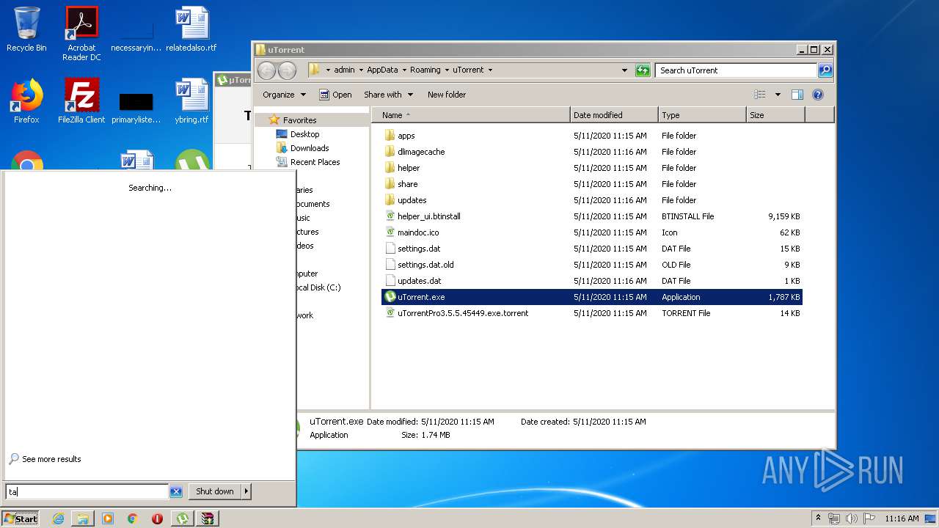
Task: Click the search magnifier in Explorer
Action: pyautogui.click(x=825, y=70)
